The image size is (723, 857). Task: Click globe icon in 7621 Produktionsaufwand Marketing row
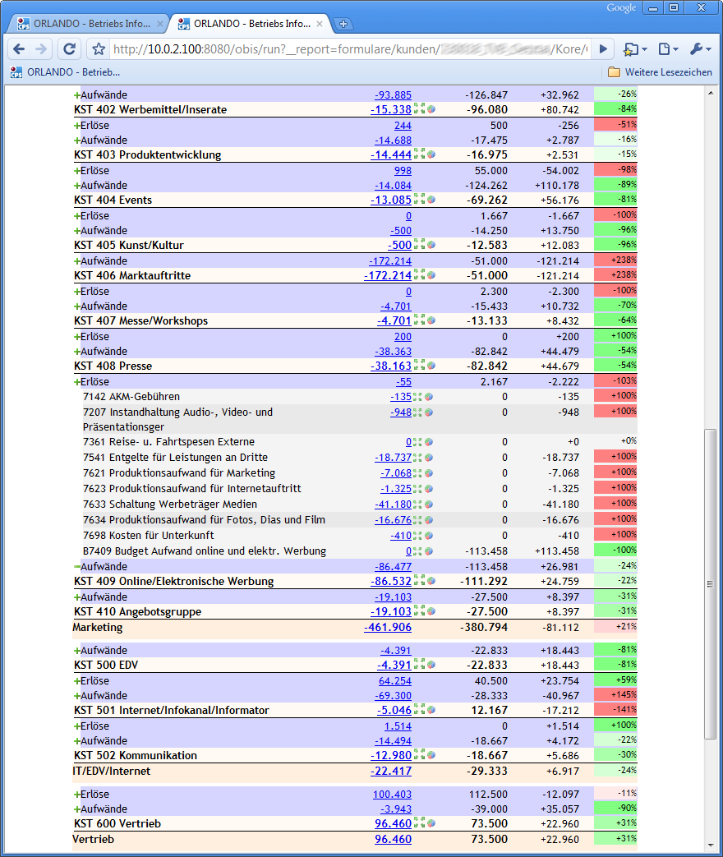(429, 472)
